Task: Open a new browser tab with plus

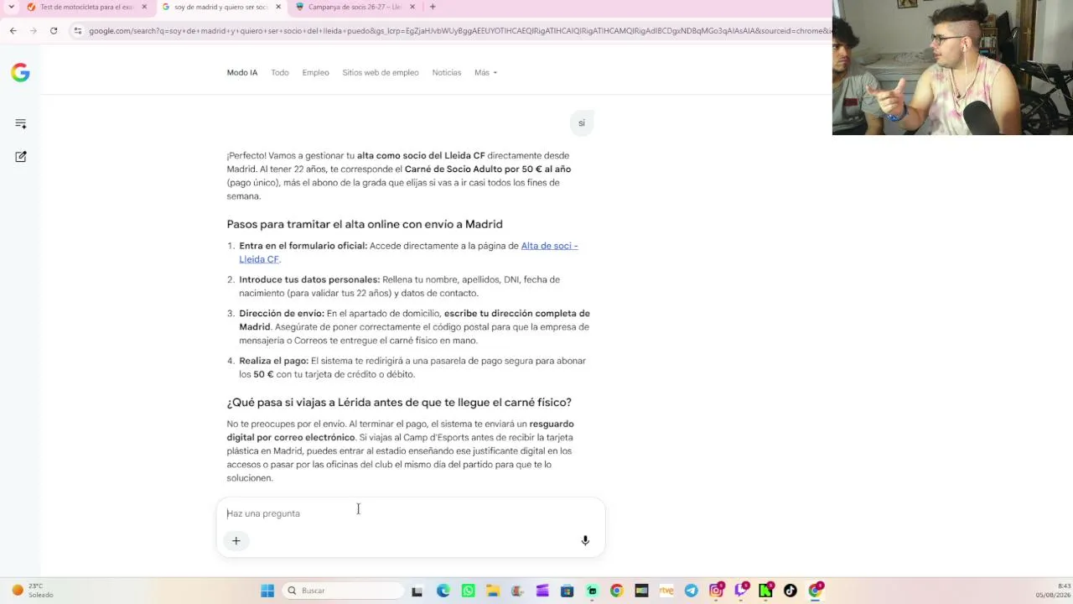Action: tap(433, 7)
